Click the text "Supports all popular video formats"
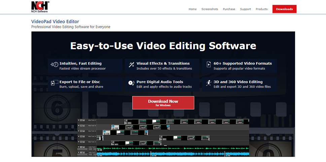Viewport: 326px width, 162px height. pos(239,68)
